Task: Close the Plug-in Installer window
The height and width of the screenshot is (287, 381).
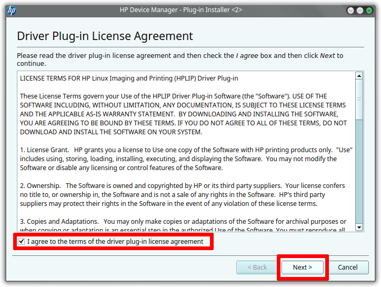Action: 369,11
